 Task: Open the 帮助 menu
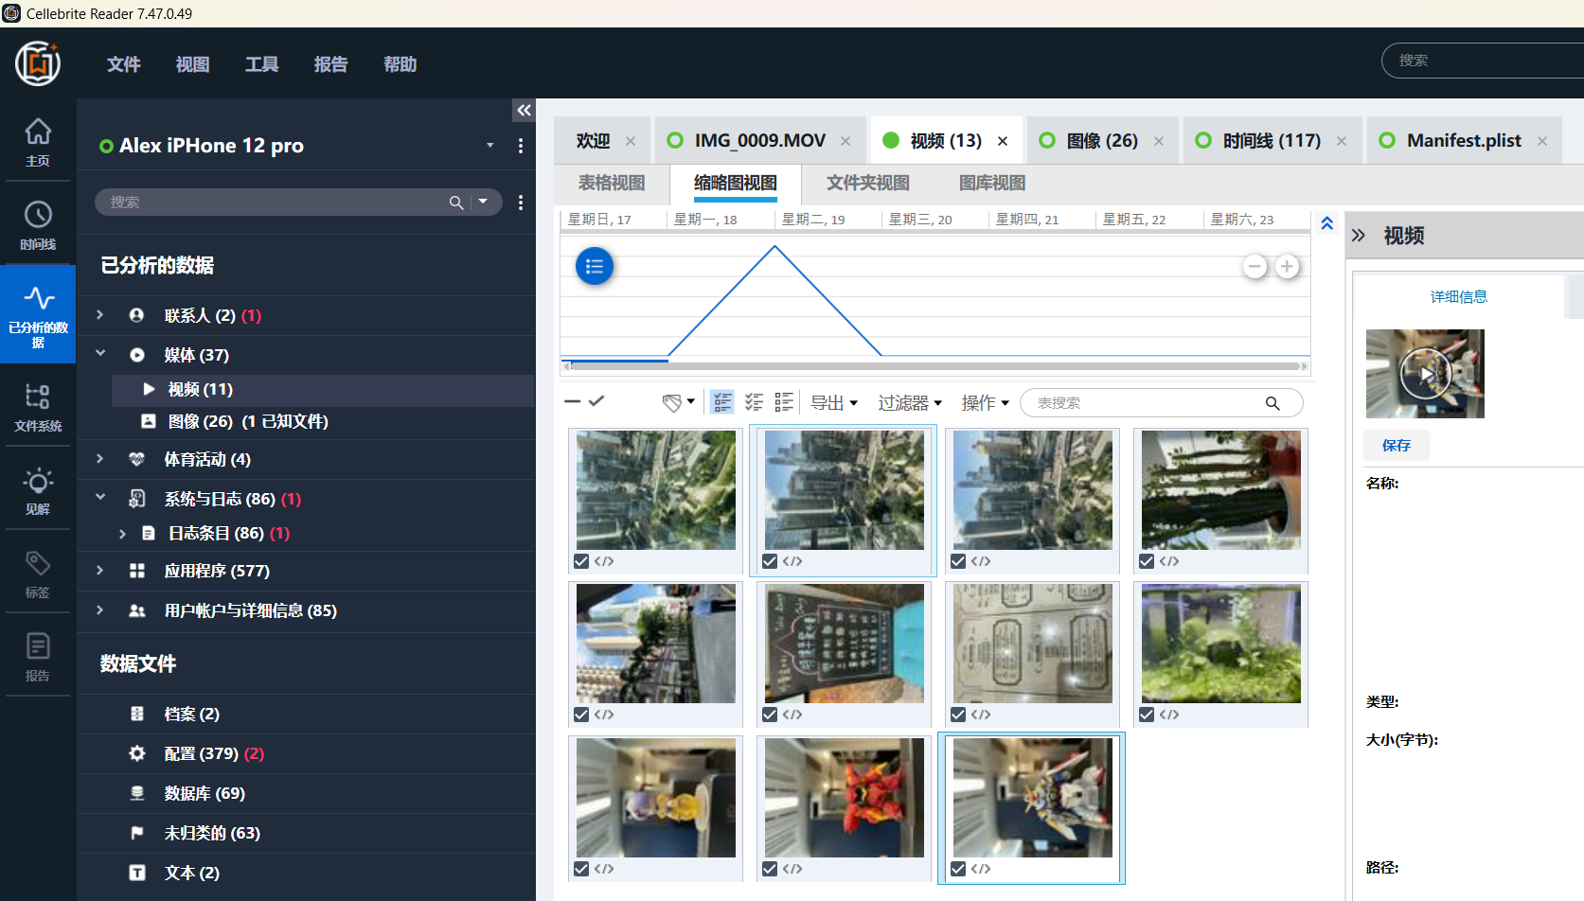point(400,64)
